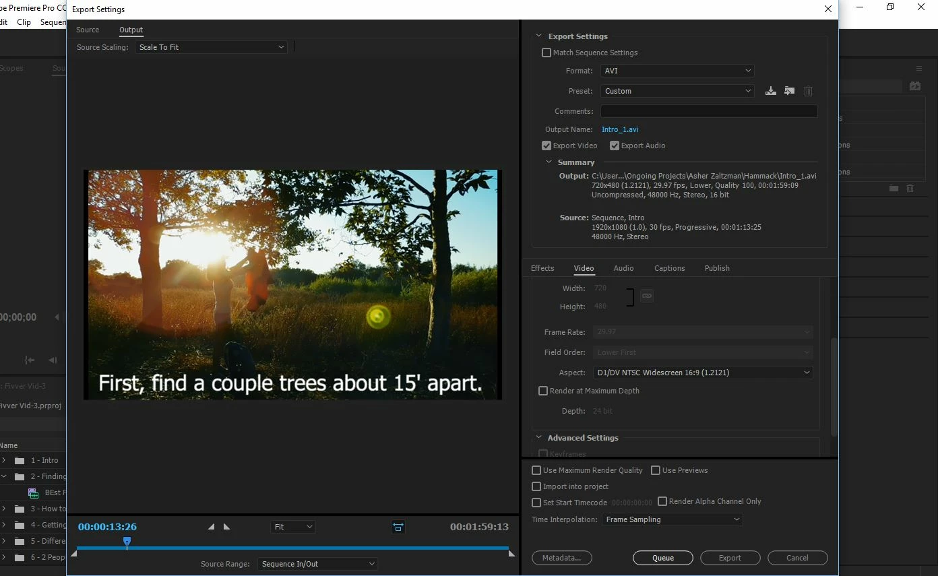This screenshot has width=938, height=576.
Task: Open the Source Scaling dropdown
Action: (211, 47)
